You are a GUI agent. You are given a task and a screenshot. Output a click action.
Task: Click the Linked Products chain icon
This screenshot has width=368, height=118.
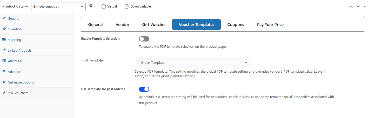[4, 50]
